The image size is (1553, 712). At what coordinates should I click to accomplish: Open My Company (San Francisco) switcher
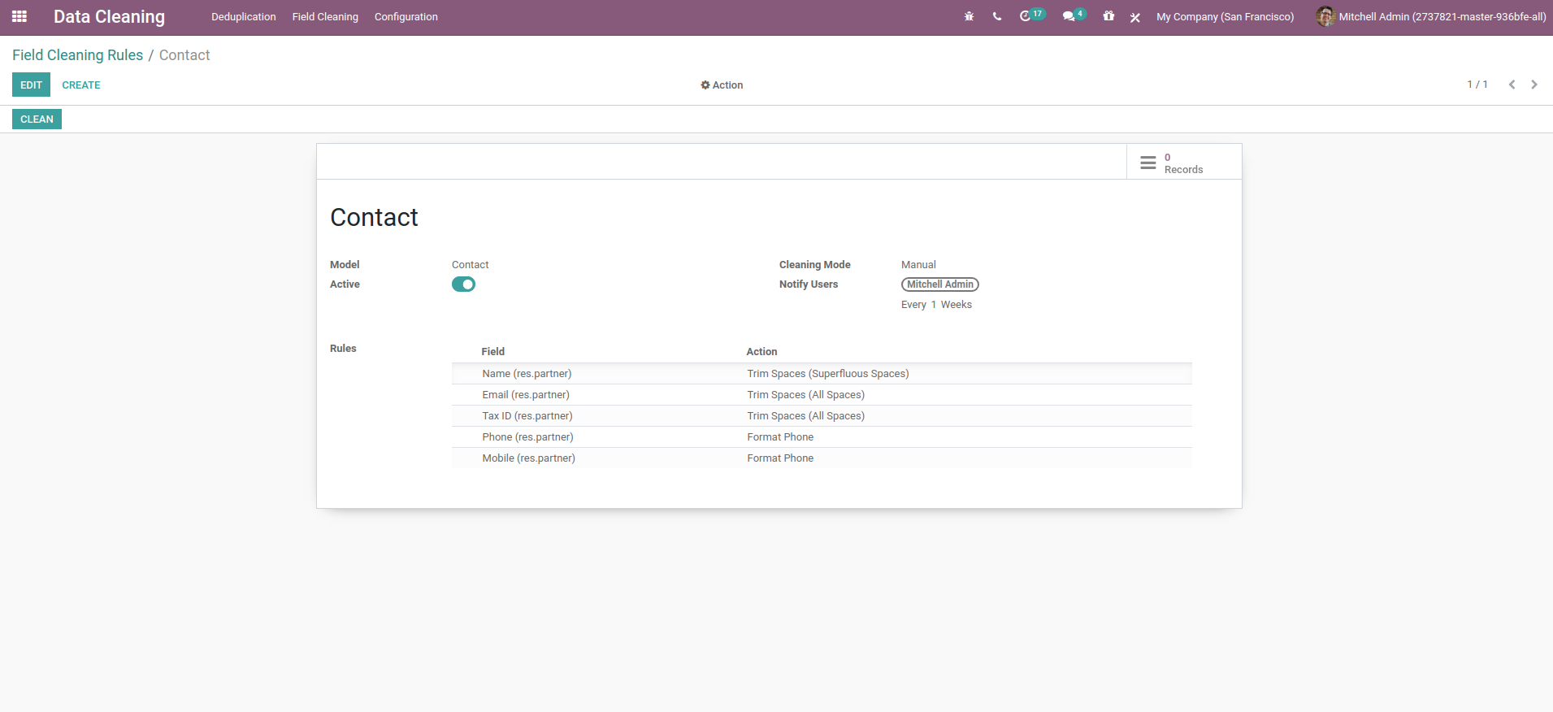1225,16
